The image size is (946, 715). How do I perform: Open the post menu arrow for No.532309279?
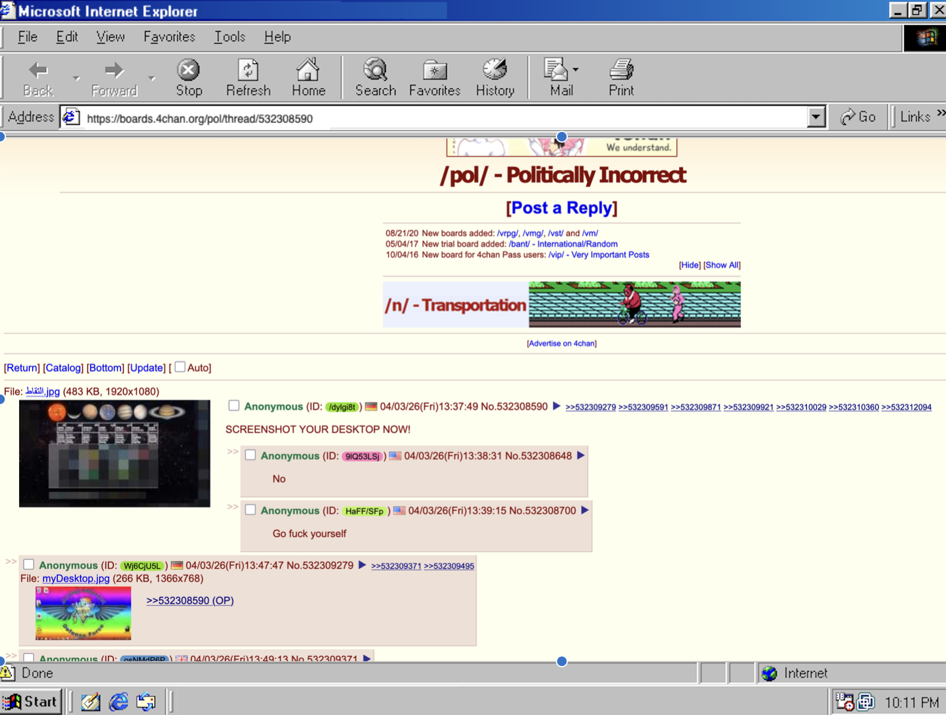pos(362,565)
